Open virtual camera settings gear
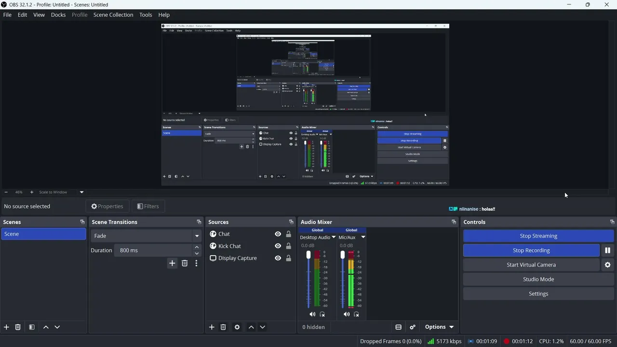 click(607, 265)
